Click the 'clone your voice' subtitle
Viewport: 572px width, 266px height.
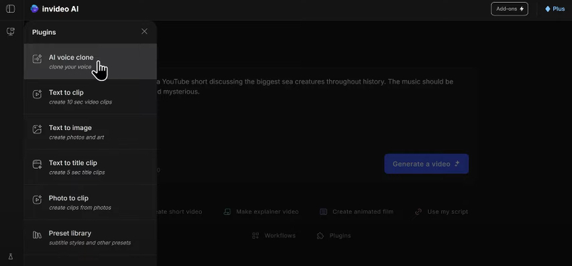pyautogui.click(x=70, y=67)
